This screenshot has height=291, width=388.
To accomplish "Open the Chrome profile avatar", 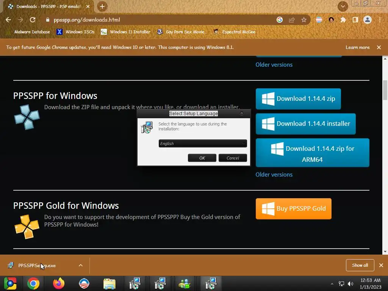I will click(368, 20).
